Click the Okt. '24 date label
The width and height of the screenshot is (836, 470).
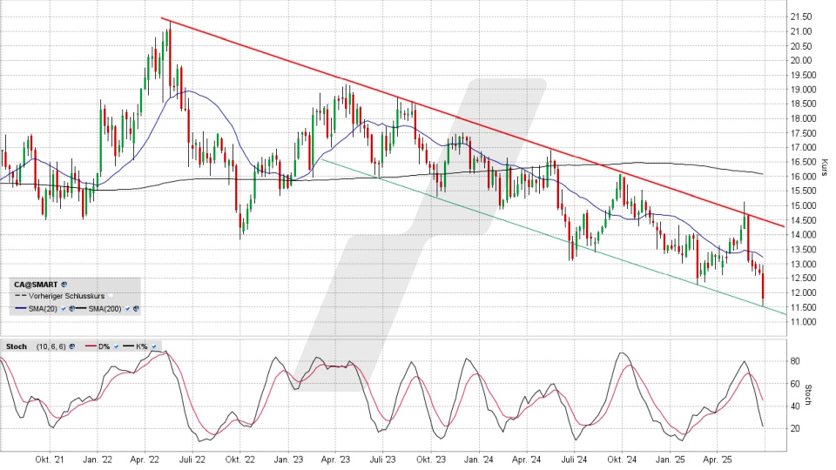pyautogui.click(x=622, y=460)
